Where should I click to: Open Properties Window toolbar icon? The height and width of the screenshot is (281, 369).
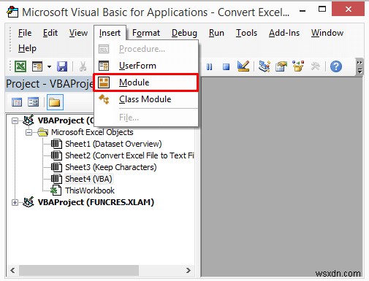click(281, 66)
